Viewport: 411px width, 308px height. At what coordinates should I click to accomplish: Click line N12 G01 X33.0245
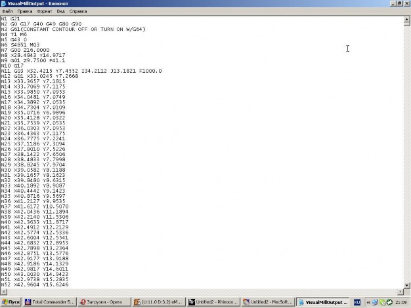39,76
